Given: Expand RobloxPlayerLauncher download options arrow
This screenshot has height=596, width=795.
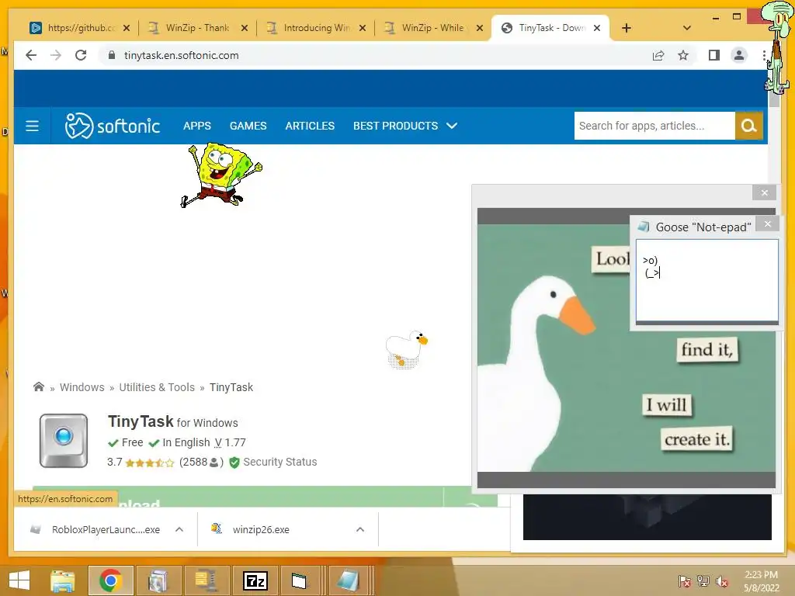Looking at the screenshot, I should point(179,529).
